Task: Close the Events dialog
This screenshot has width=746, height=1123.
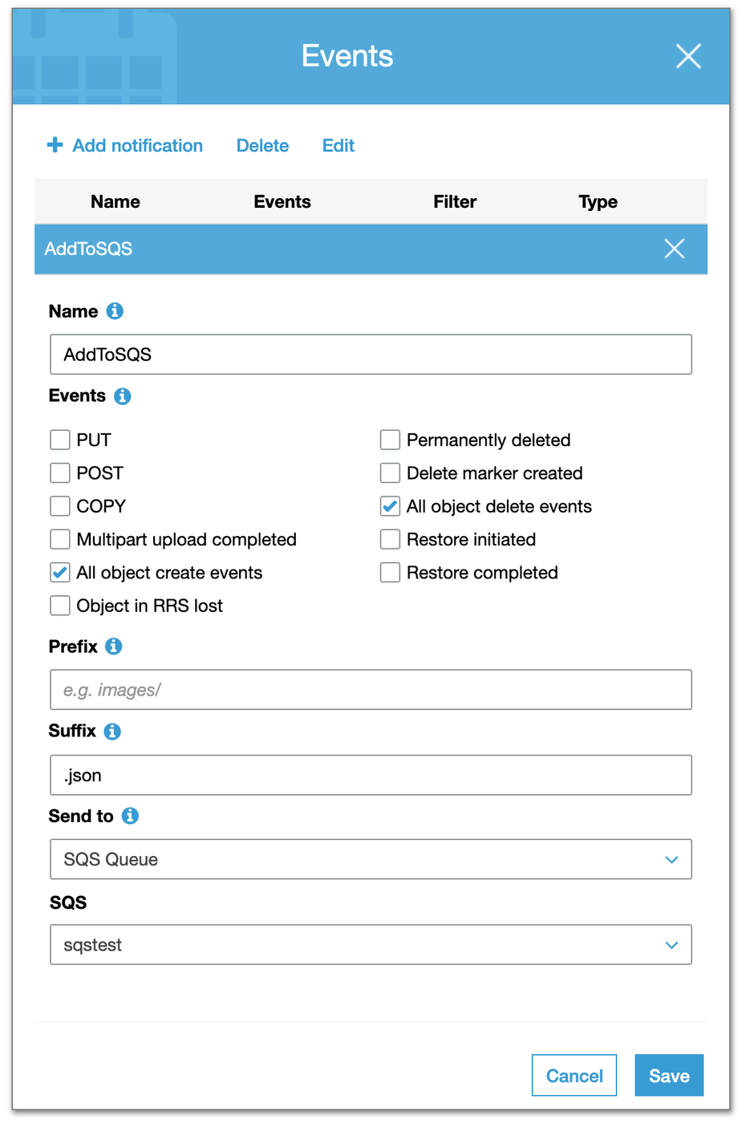Action: [687, 56]
